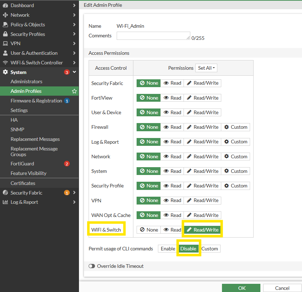Set WiFi & Switch permission to None
This screenshot has height=292, width=302.
[148, 230]
